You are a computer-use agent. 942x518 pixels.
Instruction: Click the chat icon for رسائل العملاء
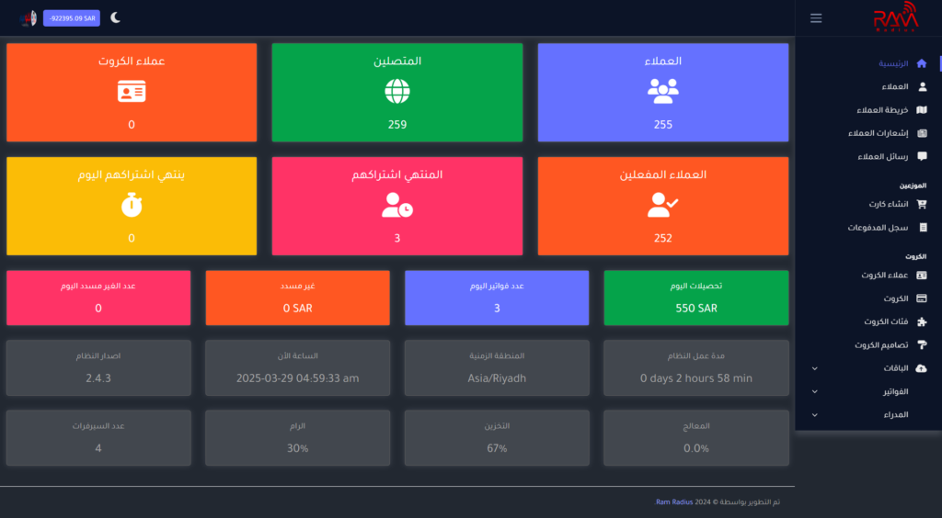[x=922, y=157]
